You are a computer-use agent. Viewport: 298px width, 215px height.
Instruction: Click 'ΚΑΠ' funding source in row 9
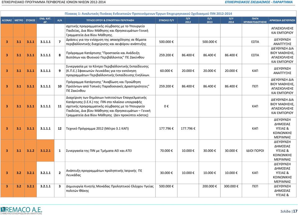255,71
